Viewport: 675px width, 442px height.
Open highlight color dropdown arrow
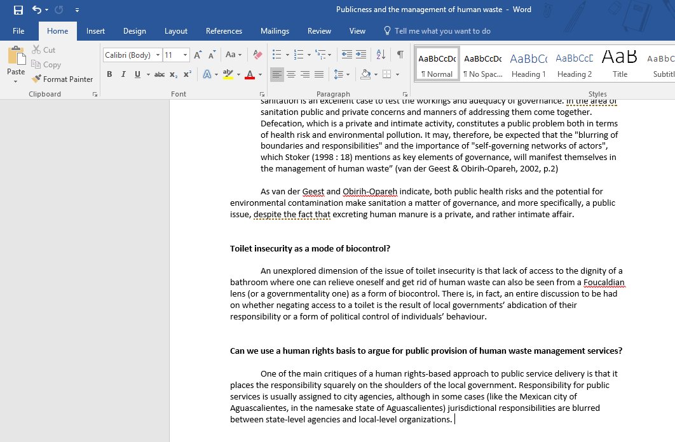(x=238, y=74)
